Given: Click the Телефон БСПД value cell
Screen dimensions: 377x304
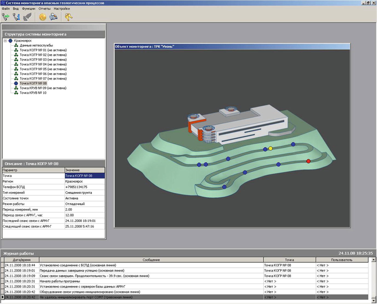Looking at the screenshot, I should (x=84, y=187).
